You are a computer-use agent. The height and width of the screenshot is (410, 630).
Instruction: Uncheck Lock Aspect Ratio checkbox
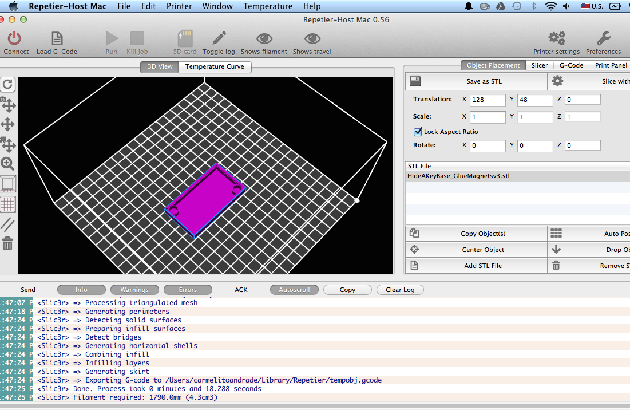pos(418,132)
